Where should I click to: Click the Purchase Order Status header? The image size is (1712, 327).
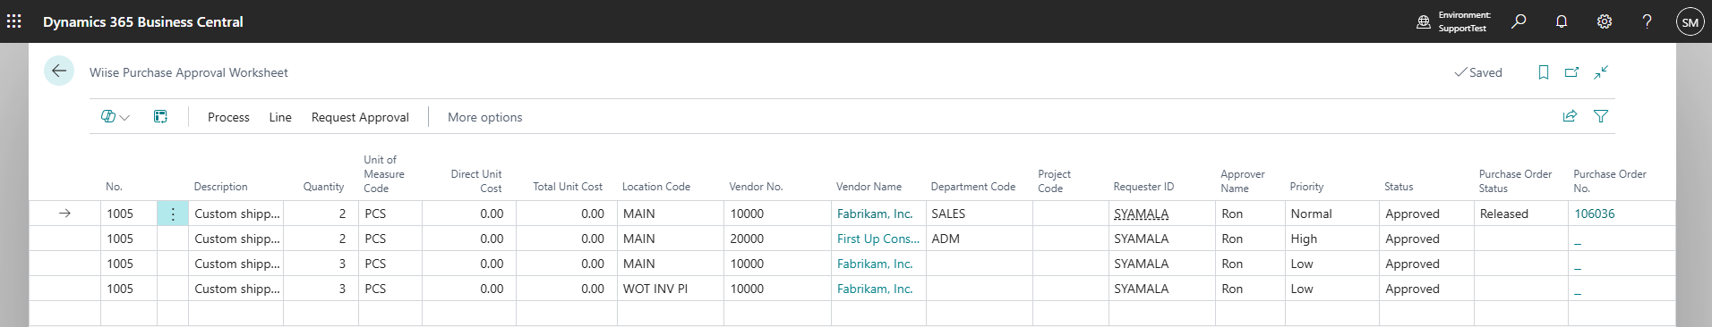[x=1515, y=180]
